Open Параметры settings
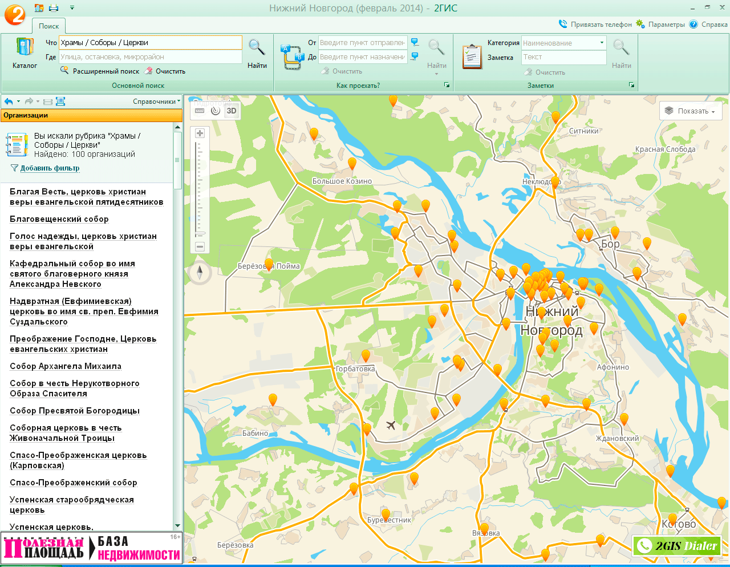The width and height of the screenshot is (730, 567). pos(660,25)
